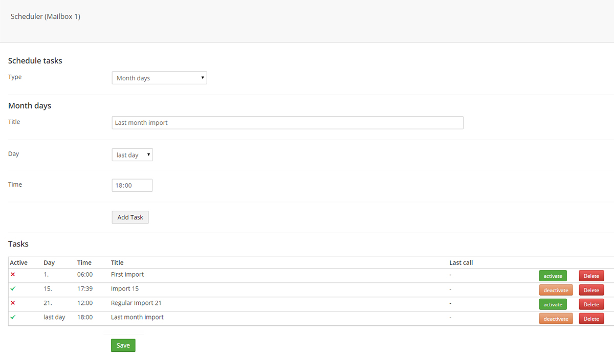The image size is (614, 358).
Task: Click the Add Task button
Action: click(x=130, y=217)
